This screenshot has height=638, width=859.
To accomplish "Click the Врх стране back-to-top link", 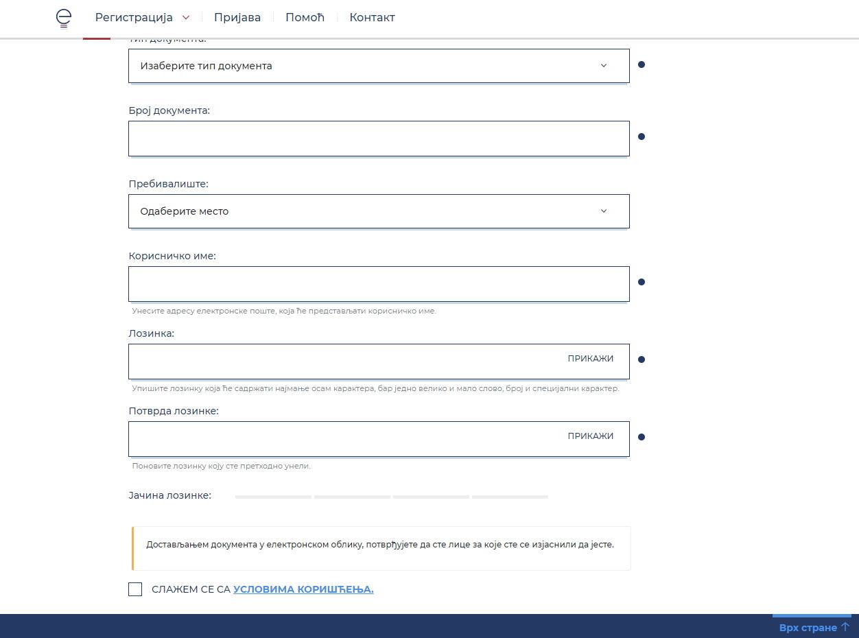I will tap(808, 628).
